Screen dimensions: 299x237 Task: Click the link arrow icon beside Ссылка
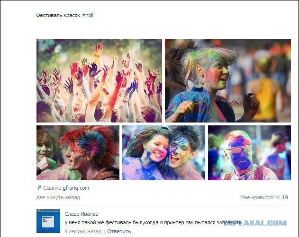pyautogui.click(x=39, y=188)
